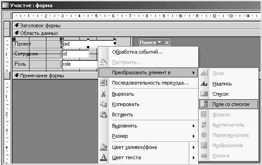Viewport: 262px width, 165px height.
Task: Select the id text box
Action: 75,54
